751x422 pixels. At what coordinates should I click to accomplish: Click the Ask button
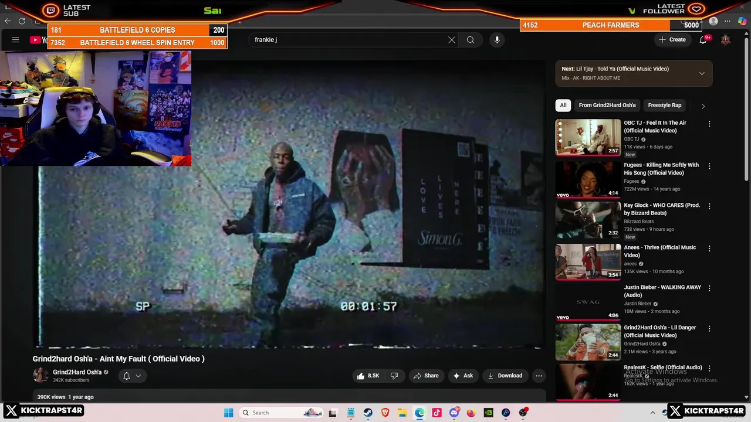tap(463, 376)
